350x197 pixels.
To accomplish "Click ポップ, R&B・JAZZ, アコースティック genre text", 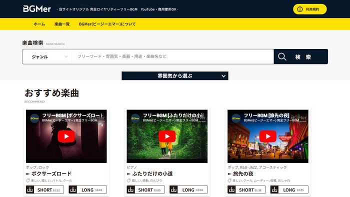I will (257, 167).
